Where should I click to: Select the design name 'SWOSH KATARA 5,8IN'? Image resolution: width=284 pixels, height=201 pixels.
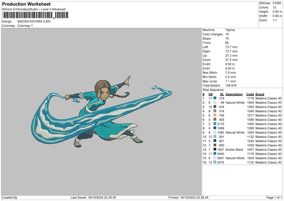(x=34, y=21)
